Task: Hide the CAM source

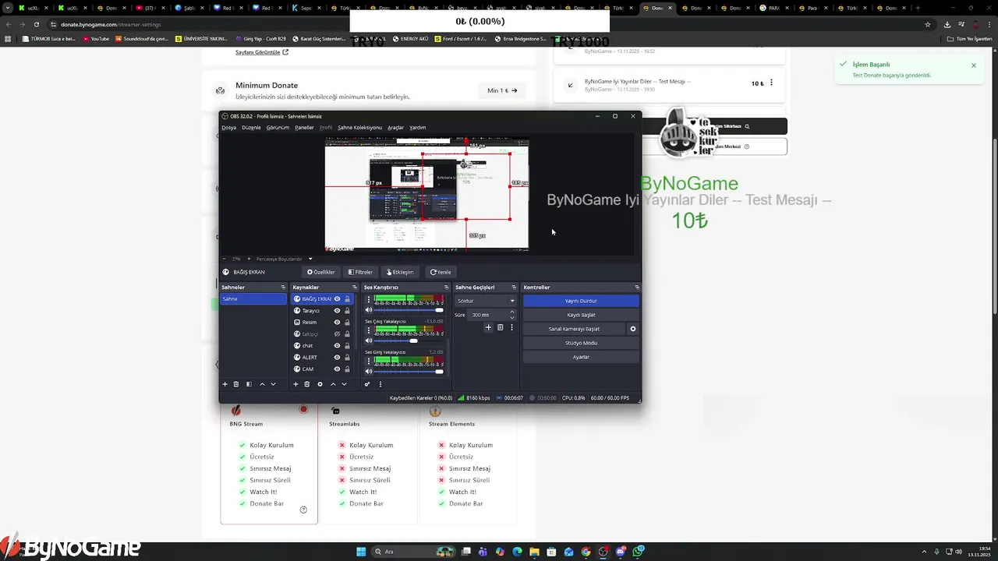Action: 337,369
